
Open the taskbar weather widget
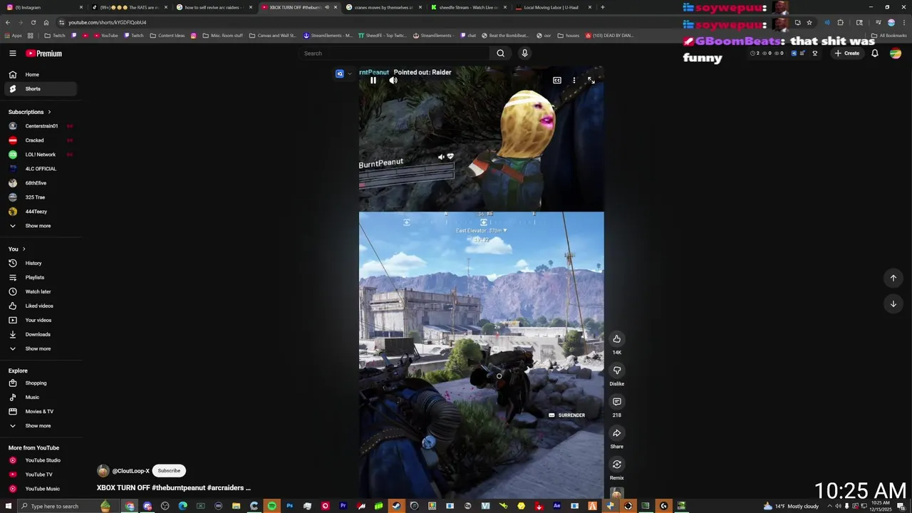pyautogui.click(x=792, y=507)
